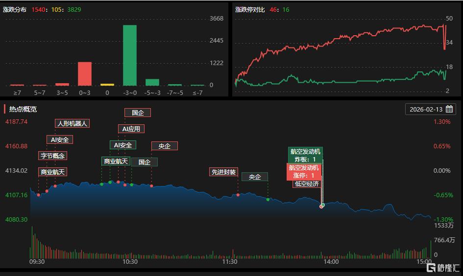Select the 人形机器人 hotspot label
This screenshot has width=463, height=276.
pyautogui.click(x=72, y=123)
